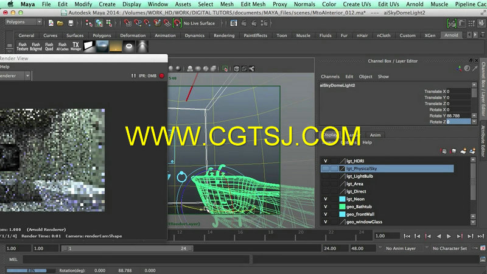The width and height of the screenshot is (487, 274).
Task: Switch to Polygons shelf tab
Action: [102, 35]
